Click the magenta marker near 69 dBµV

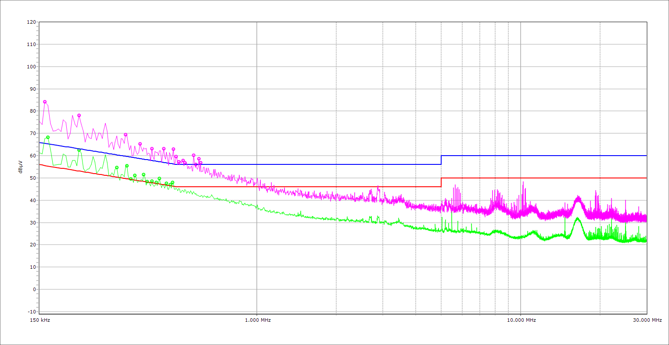(x=126, y=135)
